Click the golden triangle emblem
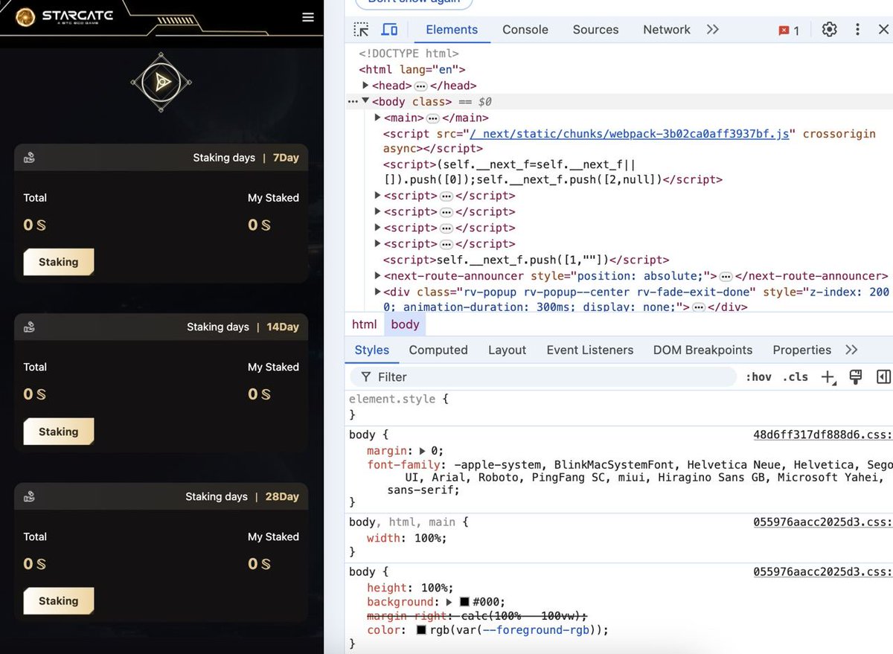The height and width of the screenshot is (654, 893). click(x=161, y=82)
